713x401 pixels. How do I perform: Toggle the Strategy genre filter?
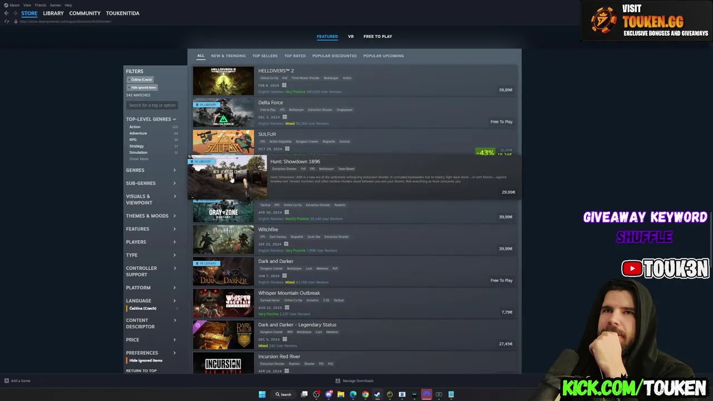point(153,146)
